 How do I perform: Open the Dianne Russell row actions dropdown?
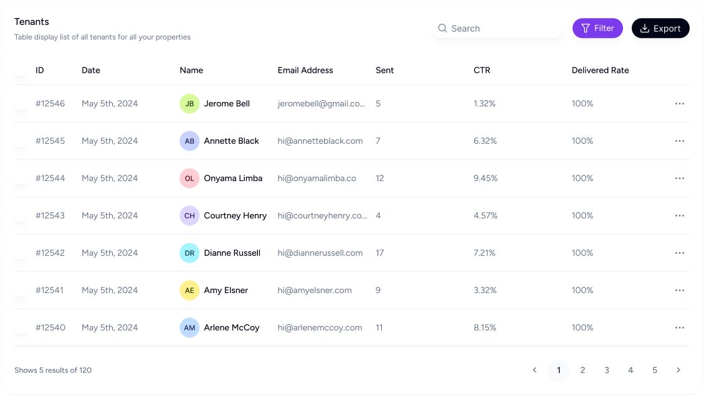pyautogui.click(x=679, y=253)
